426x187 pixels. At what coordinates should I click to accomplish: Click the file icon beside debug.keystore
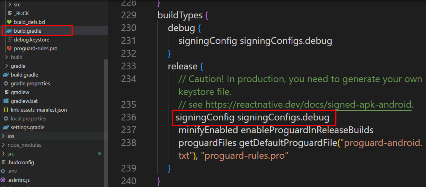point(9,39)
